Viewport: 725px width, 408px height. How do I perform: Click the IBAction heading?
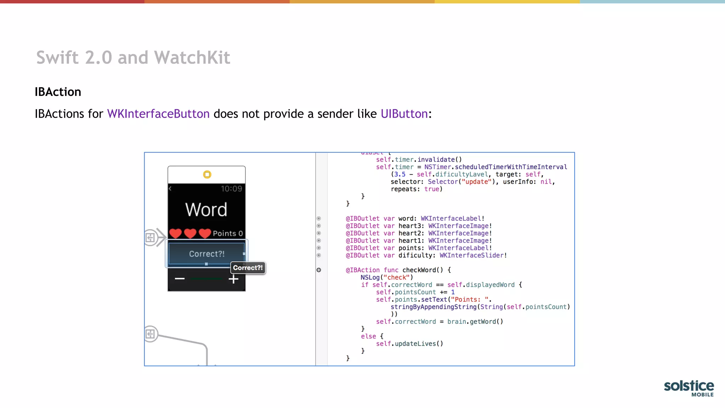[58, 92]
